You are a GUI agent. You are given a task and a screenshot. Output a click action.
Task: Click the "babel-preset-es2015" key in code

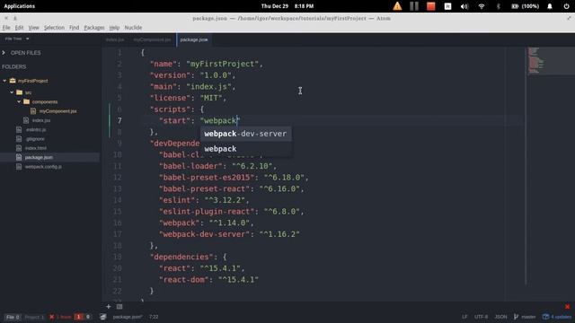coord(207,178)
